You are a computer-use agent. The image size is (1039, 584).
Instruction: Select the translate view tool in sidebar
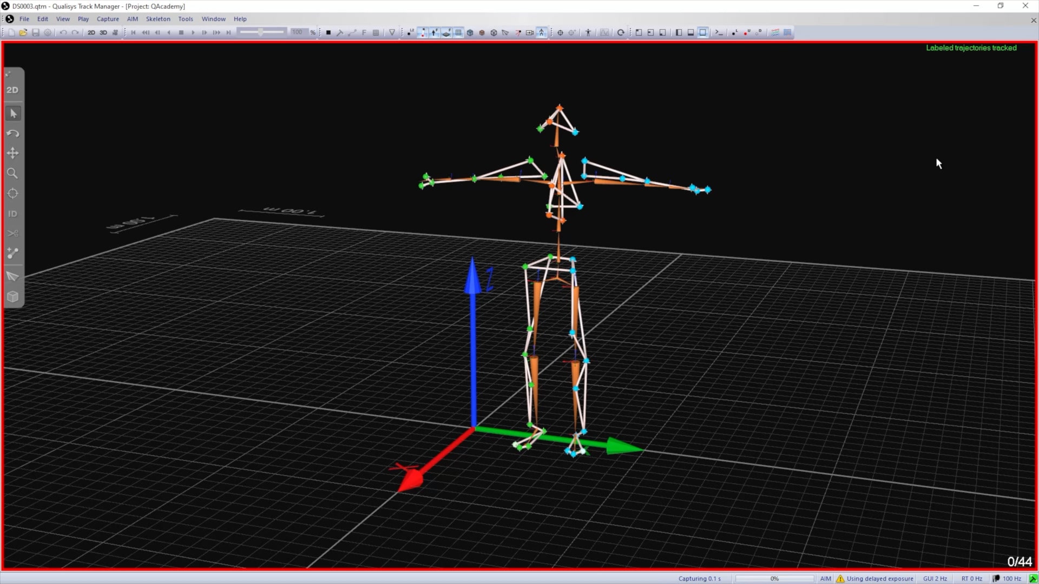(12, 154)
